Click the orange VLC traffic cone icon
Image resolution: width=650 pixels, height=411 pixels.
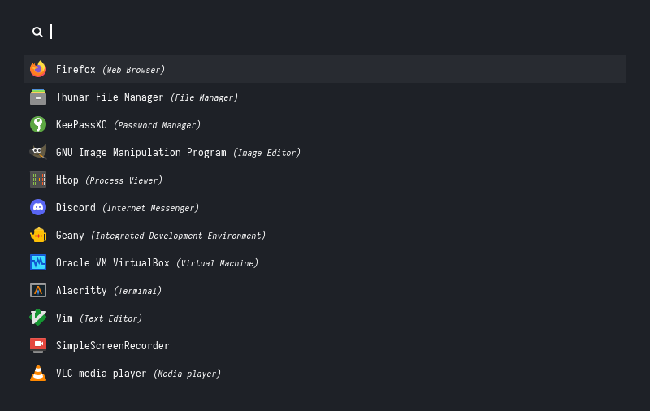point(38,373)
